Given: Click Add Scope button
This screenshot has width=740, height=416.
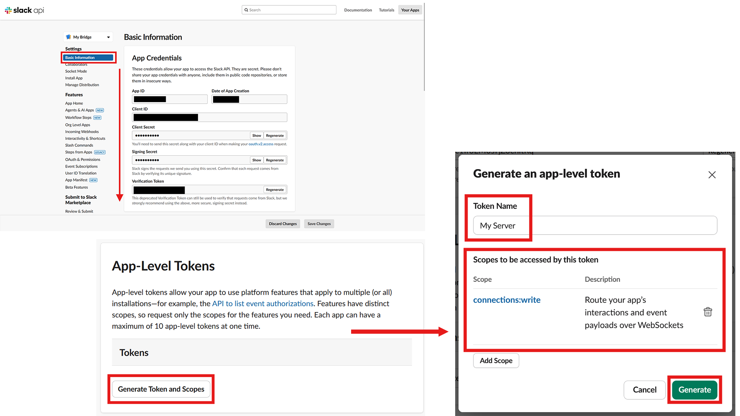Looking at the screenshot, I should coord(496,361).
